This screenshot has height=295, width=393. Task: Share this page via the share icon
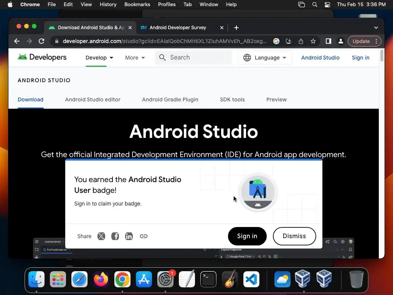tap(301, 41)
